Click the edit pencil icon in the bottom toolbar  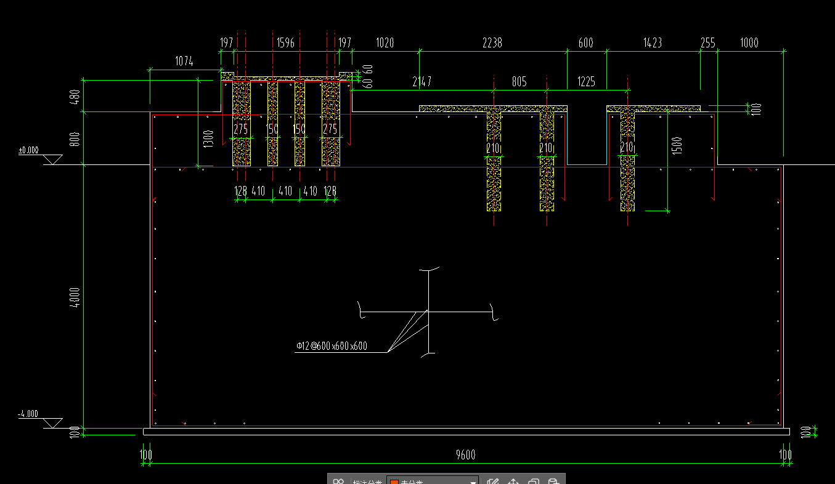click(x=492, y=482)
